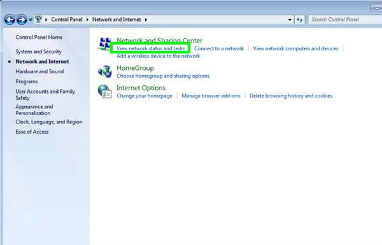This screenshot has width=382, height=245.
Task: Select Network and Internet breadcrumb
Action: point(117,20)
